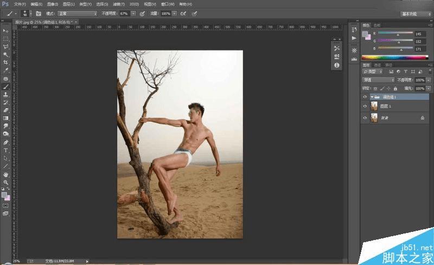The image size is (434, 265).
Task: Choose the Move tool
Action: 5,30
